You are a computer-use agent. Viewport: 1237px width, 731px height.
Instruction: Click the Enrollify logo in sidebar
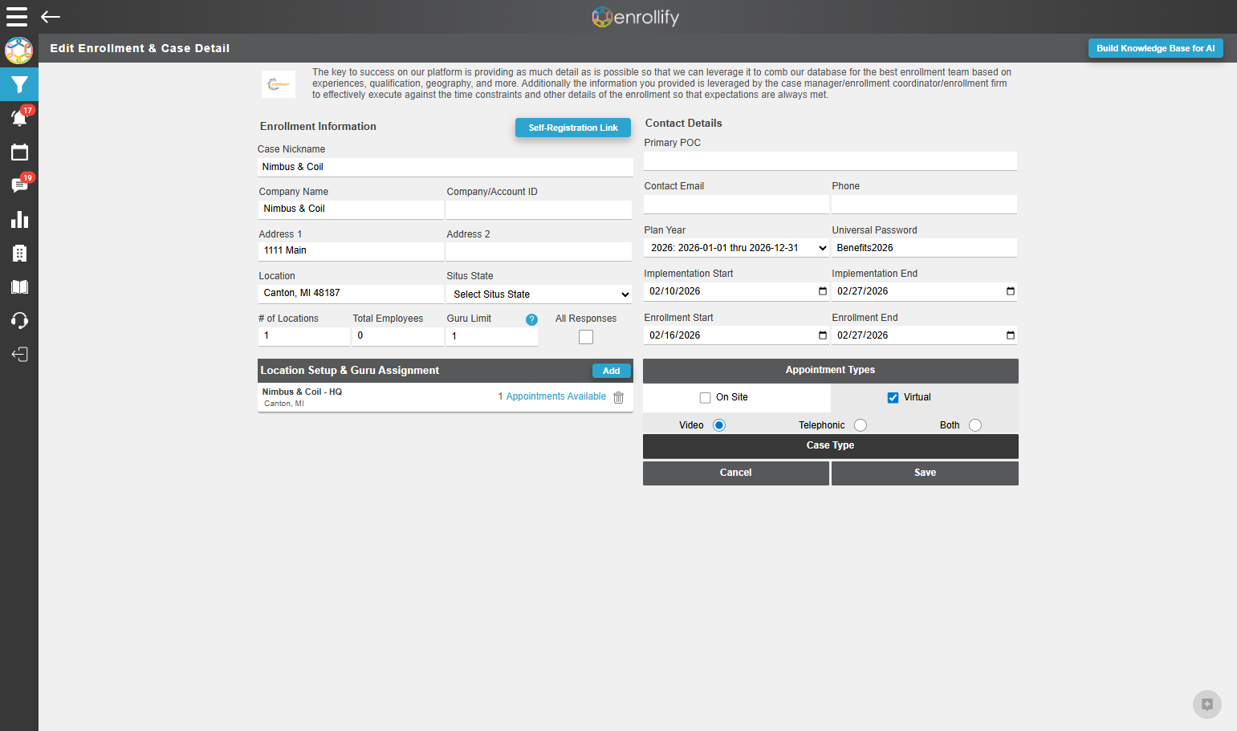(x=18, y=51)
